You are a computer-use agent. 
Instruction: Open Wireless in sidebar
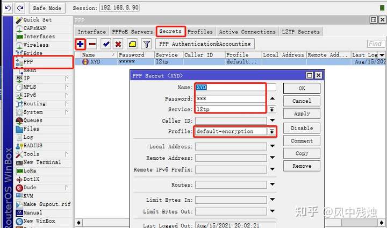tap(36, 45)
